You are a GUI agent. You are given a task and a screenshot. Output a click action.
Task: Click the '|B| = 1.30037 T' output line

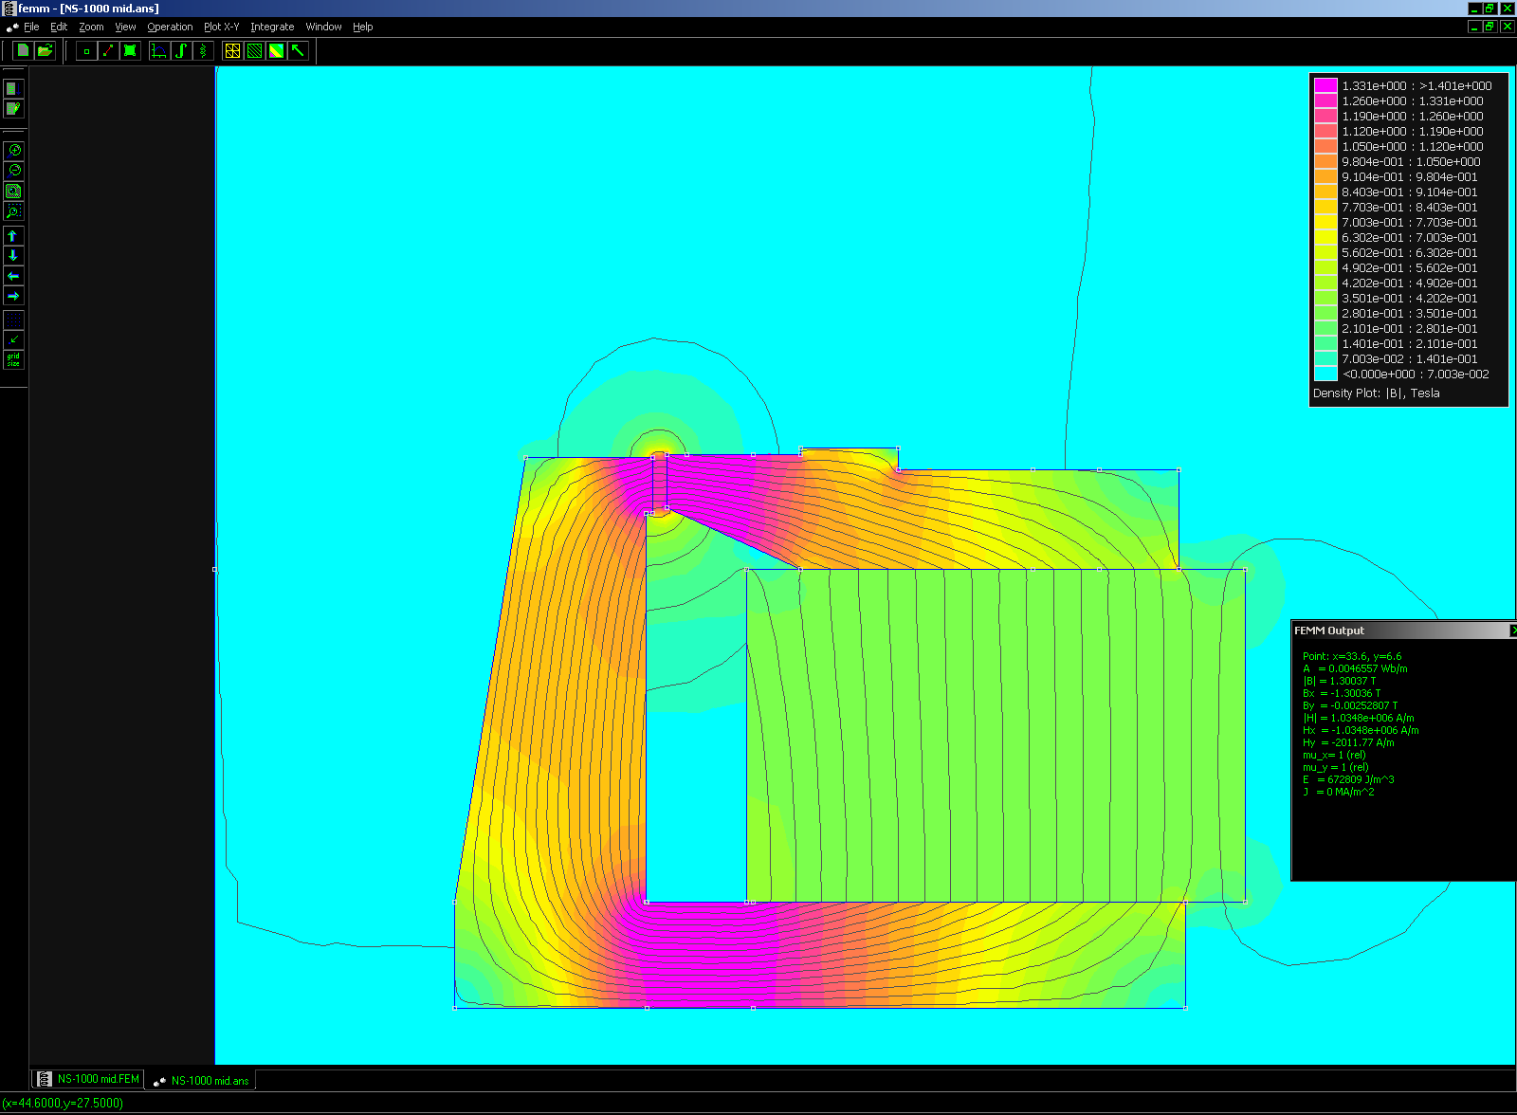tap(1339, 681)
